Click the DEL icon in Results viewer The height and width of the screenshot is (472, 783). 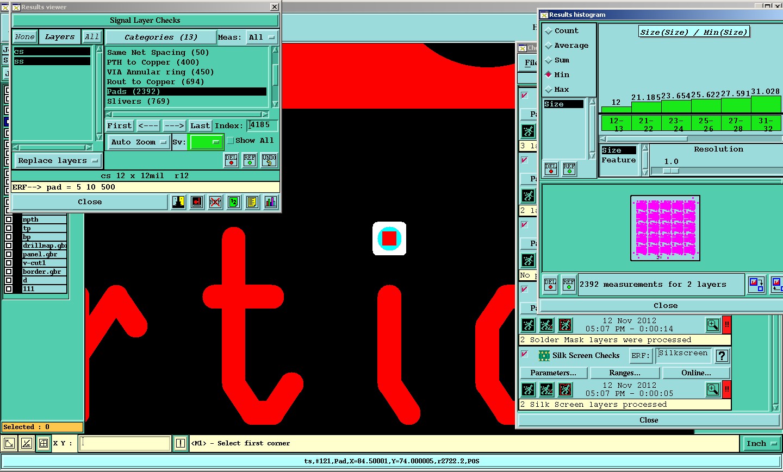point(231,160)
